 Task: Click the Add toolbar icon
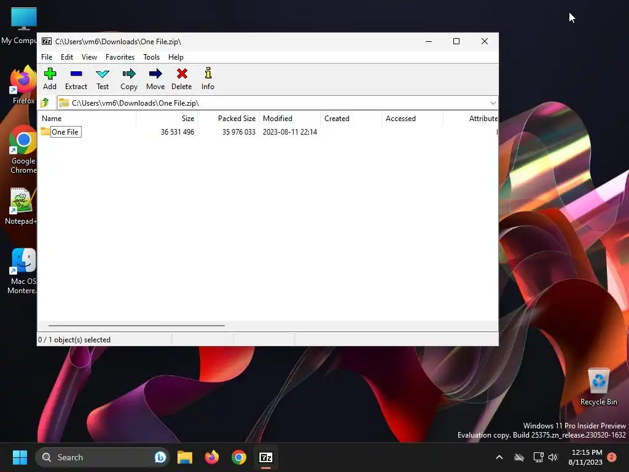pyautogui.click(x=50, y=79)
